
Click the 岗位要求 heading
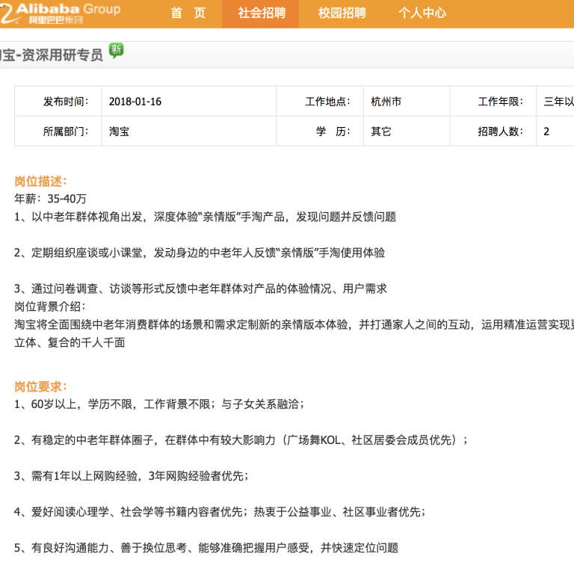[40, 386]
